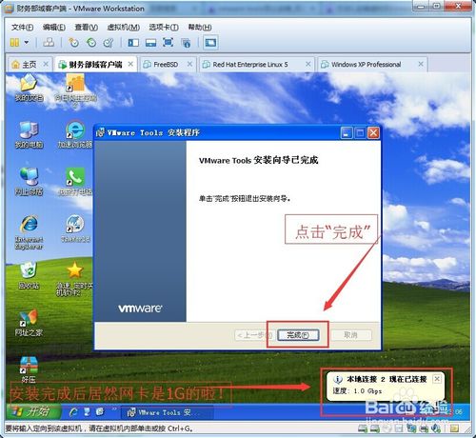
Task: Click the 上一步 back button in the installer
Action: 255,335
